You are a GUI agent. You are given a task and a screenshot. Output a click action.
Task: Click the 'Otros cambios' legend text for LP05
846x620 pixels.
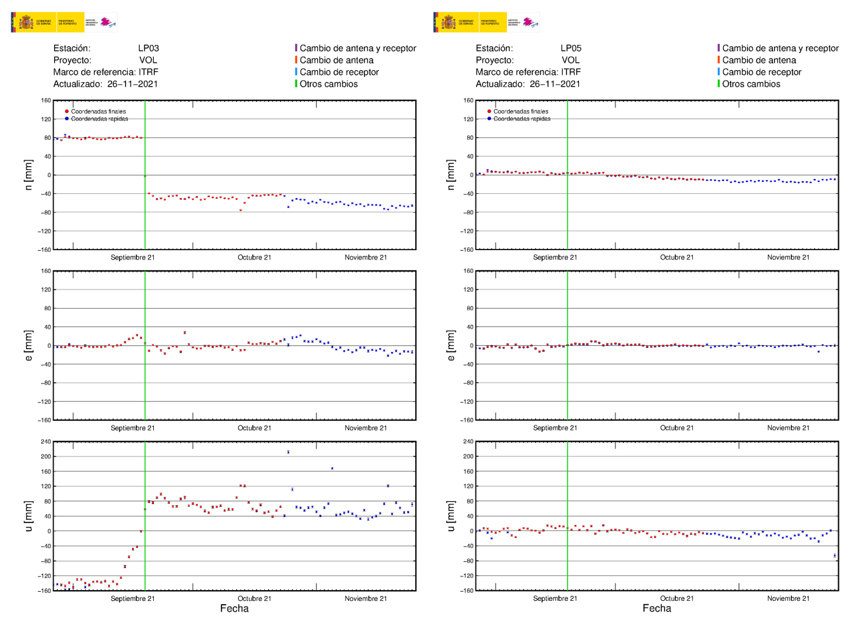(x=751, y=84)
